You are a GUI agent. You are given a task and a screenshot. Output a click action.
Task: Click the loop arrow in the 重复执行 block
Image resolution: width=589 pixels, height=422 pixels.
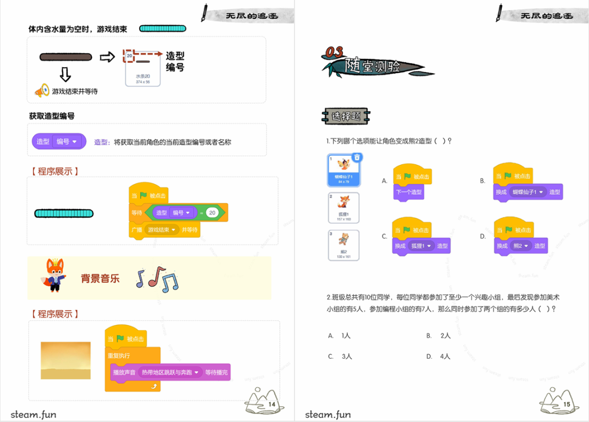click(154, 386)
